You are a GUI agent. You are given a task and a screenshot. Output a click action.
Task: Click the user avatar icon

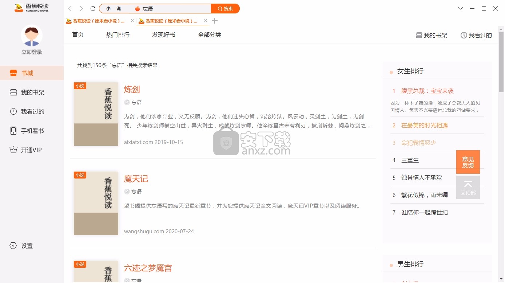coord(32,36)
